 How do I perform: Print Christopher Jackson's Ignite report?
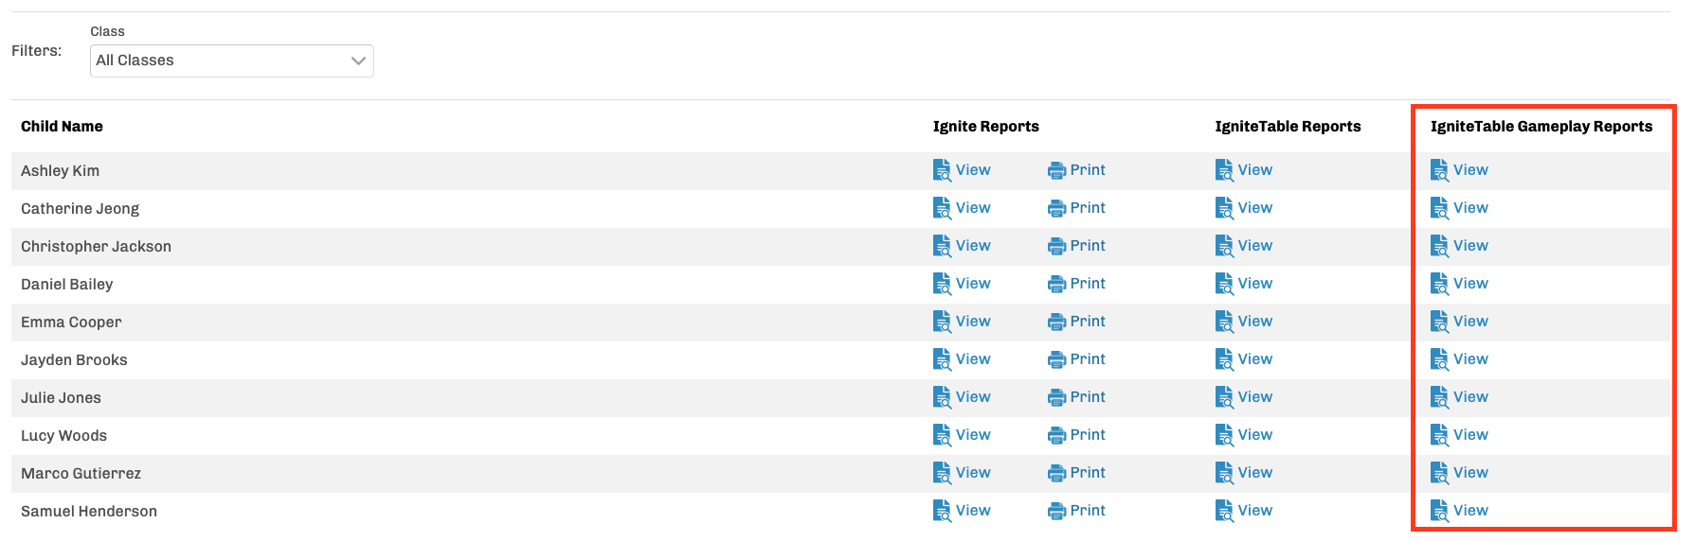(x=1088, y=246)
